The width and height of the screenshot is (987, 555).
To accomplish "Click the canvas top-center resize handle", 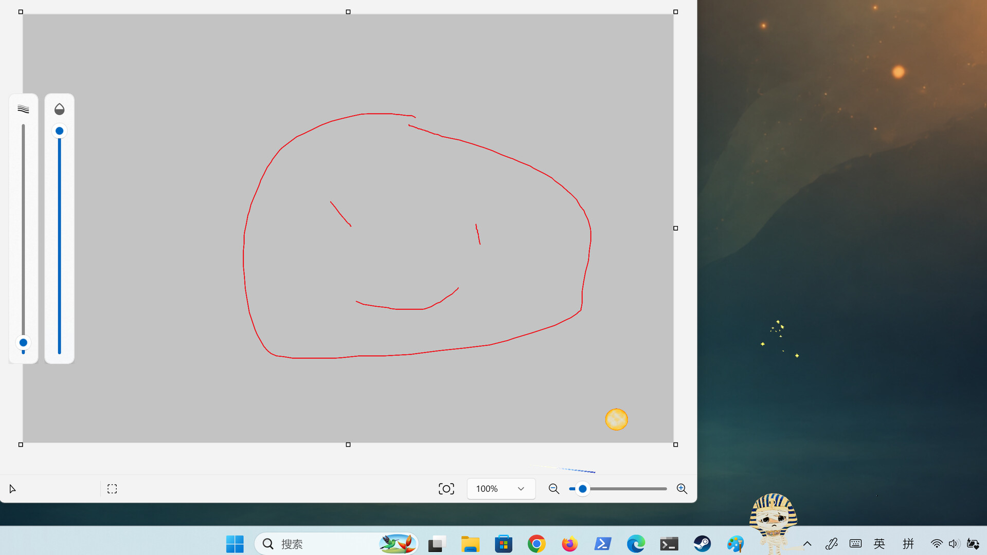I will click(348, 12).
